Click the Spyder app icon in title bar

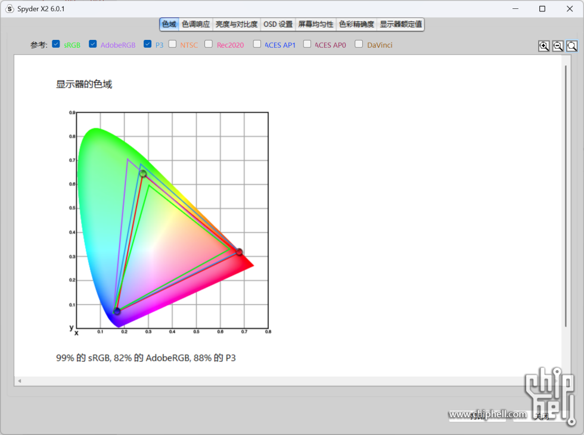[10, 8]
